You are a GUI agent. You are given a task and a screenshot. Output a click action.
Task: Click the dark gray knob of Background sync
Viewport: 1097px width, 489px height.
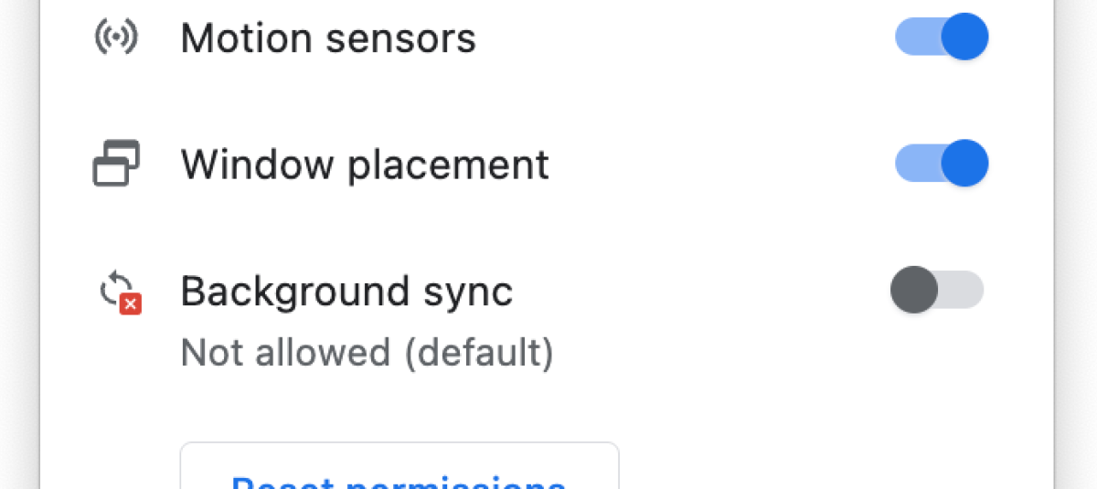[x=914, y=290]
